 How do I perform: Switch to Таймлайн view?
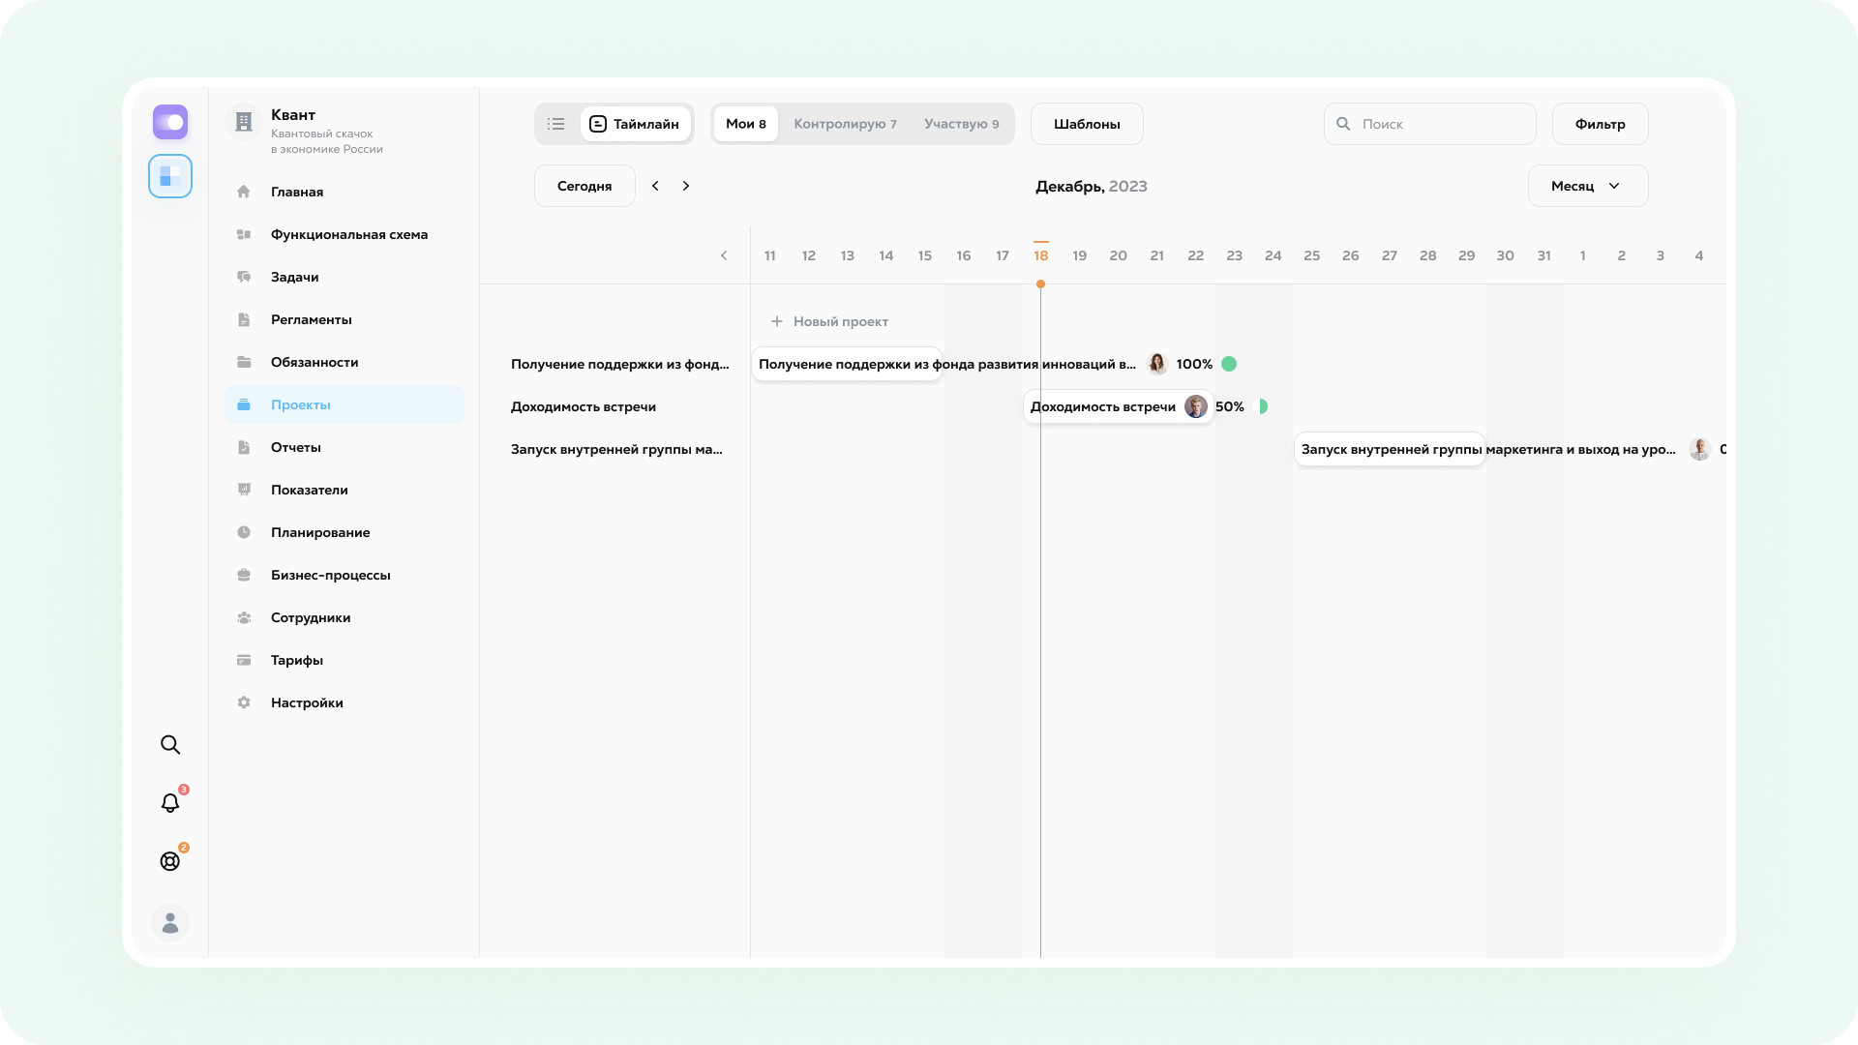(x=636, y=124)
